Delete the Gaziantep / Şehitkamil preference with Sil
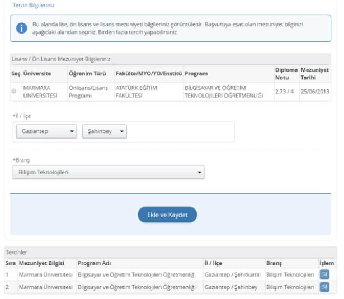Image resolution: width=344 pixels, height=299 pixels. [x=324, y=274]
